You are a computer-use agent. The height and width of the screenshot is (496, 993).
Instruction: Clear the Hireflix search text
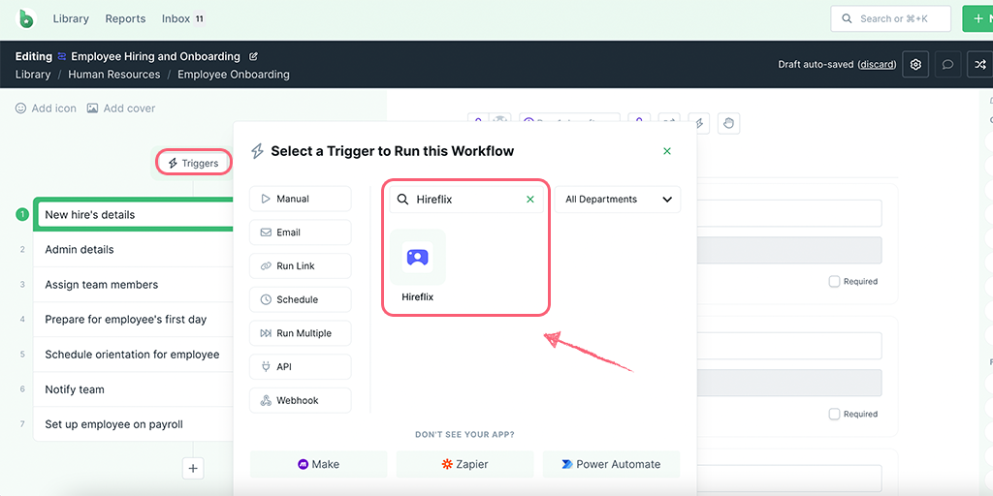point(530,200)
